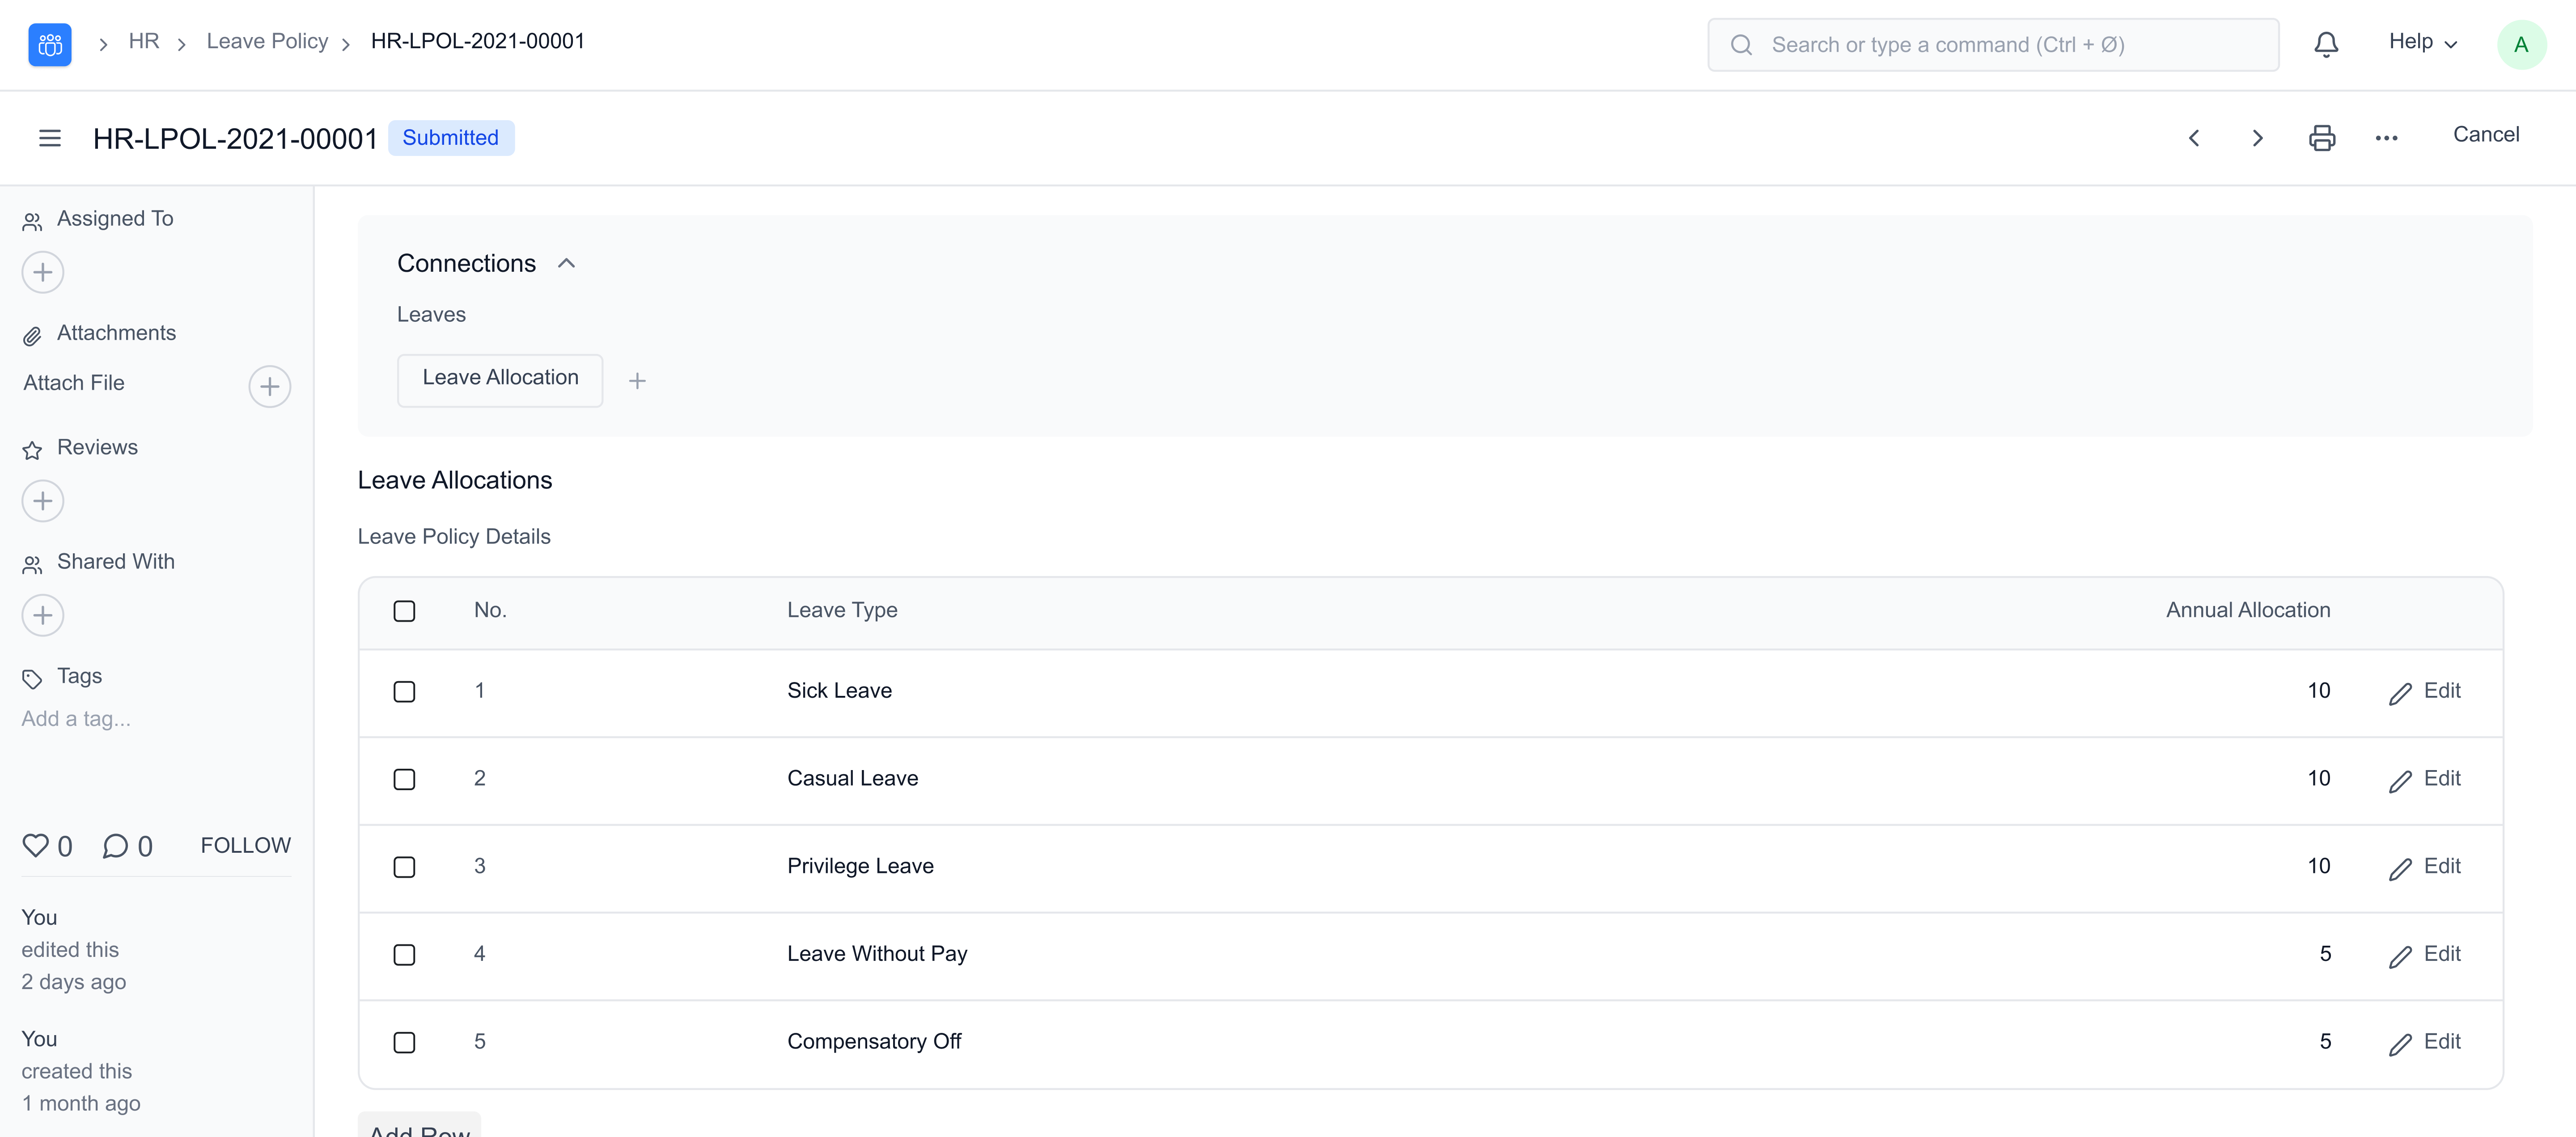2576x1137 pixels.
Task: Add a review with the plus button
Action: [x=43, y=501]
